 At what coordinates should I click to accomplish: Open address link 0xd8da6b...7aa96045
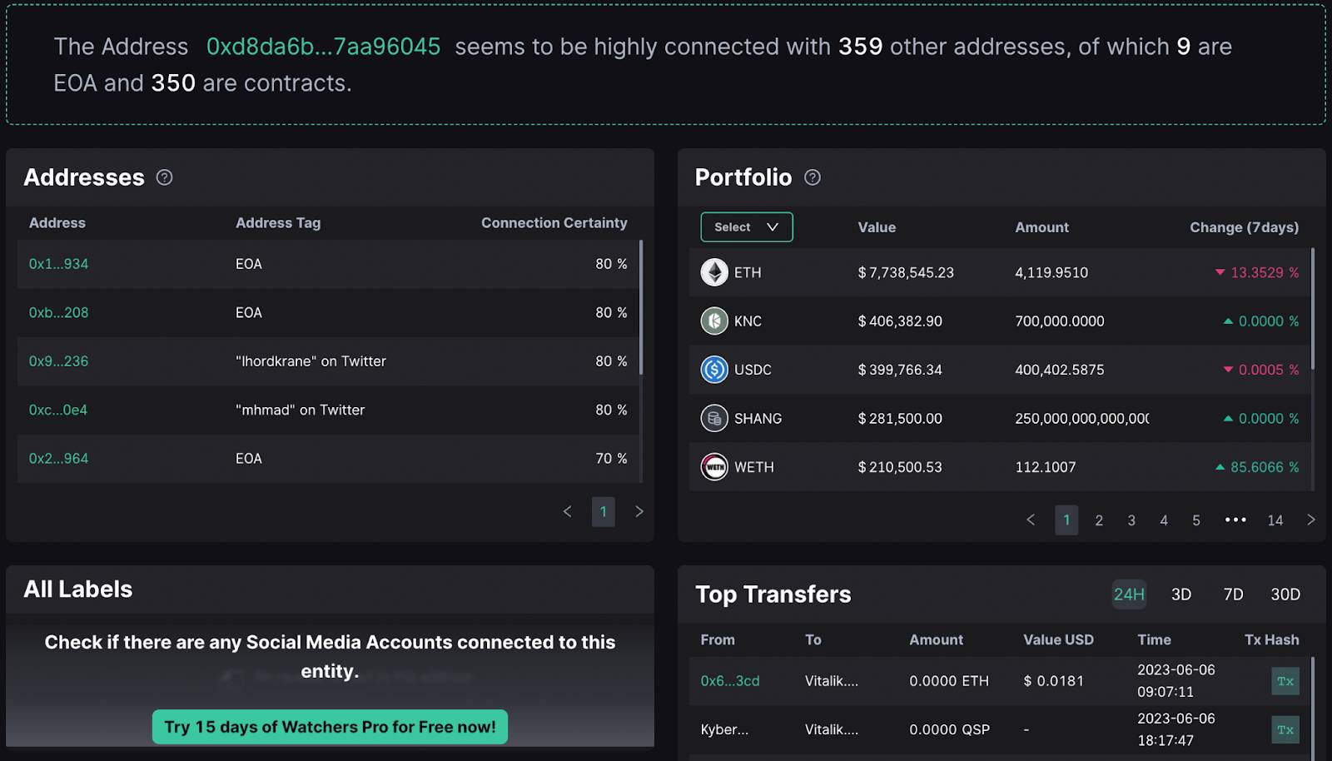click(x=323, y=47)
